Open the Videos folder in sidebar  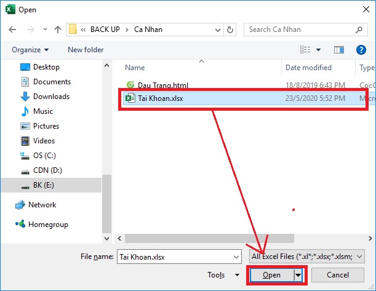[x=44, y=141]
